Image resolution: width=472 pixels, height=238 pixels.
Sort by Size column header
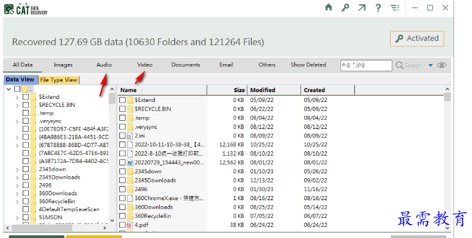(x=227, y=90)
